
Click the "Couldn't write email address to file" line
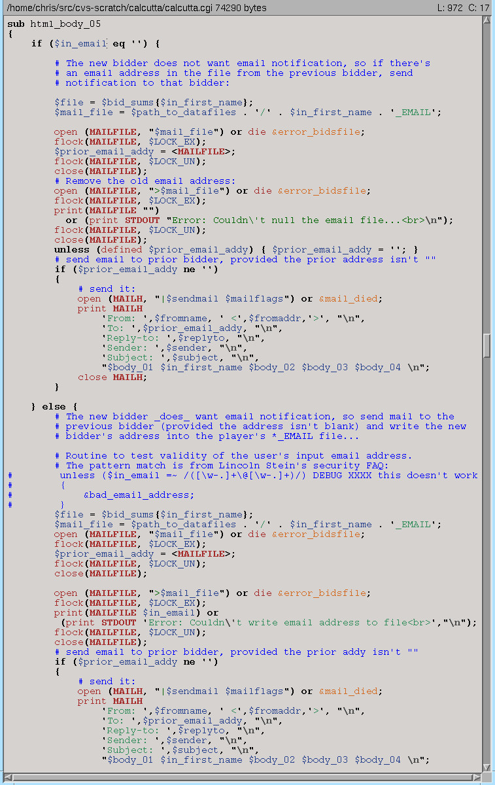click(269, 622)
